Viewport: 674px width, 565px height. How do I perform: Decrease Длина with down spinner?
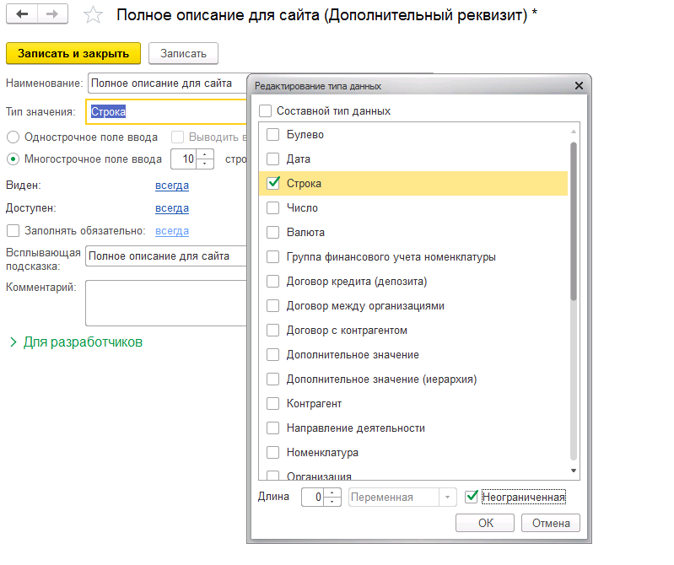[332, 502]
